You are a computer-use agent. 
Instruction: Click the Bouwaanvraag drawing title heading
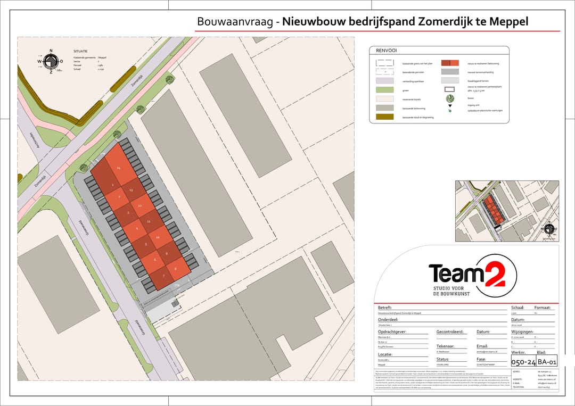pos(363,22)
